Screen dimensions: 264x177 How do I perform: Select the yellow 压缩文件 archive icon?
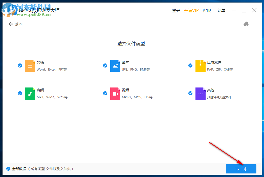[201, 65]
